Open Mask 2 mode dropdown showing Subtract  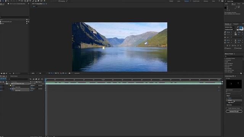(33, 89)
